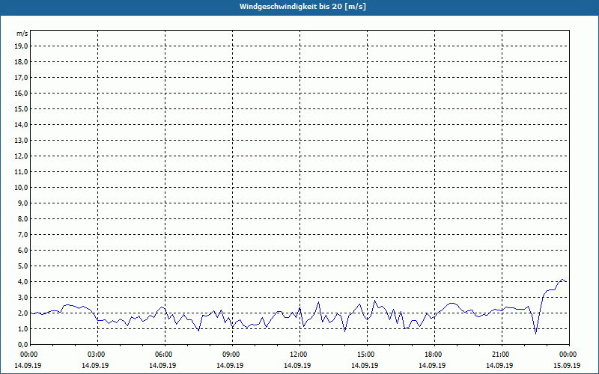Viewport: 599px width, 374px height.
Task: Select the '14.09.19' date under 03:00
Action: (x=95, y=365)
